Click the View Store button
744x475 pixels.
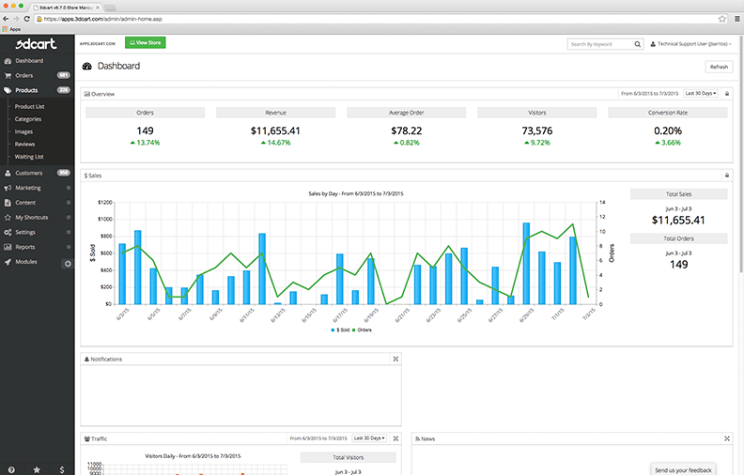click(146, 42)
